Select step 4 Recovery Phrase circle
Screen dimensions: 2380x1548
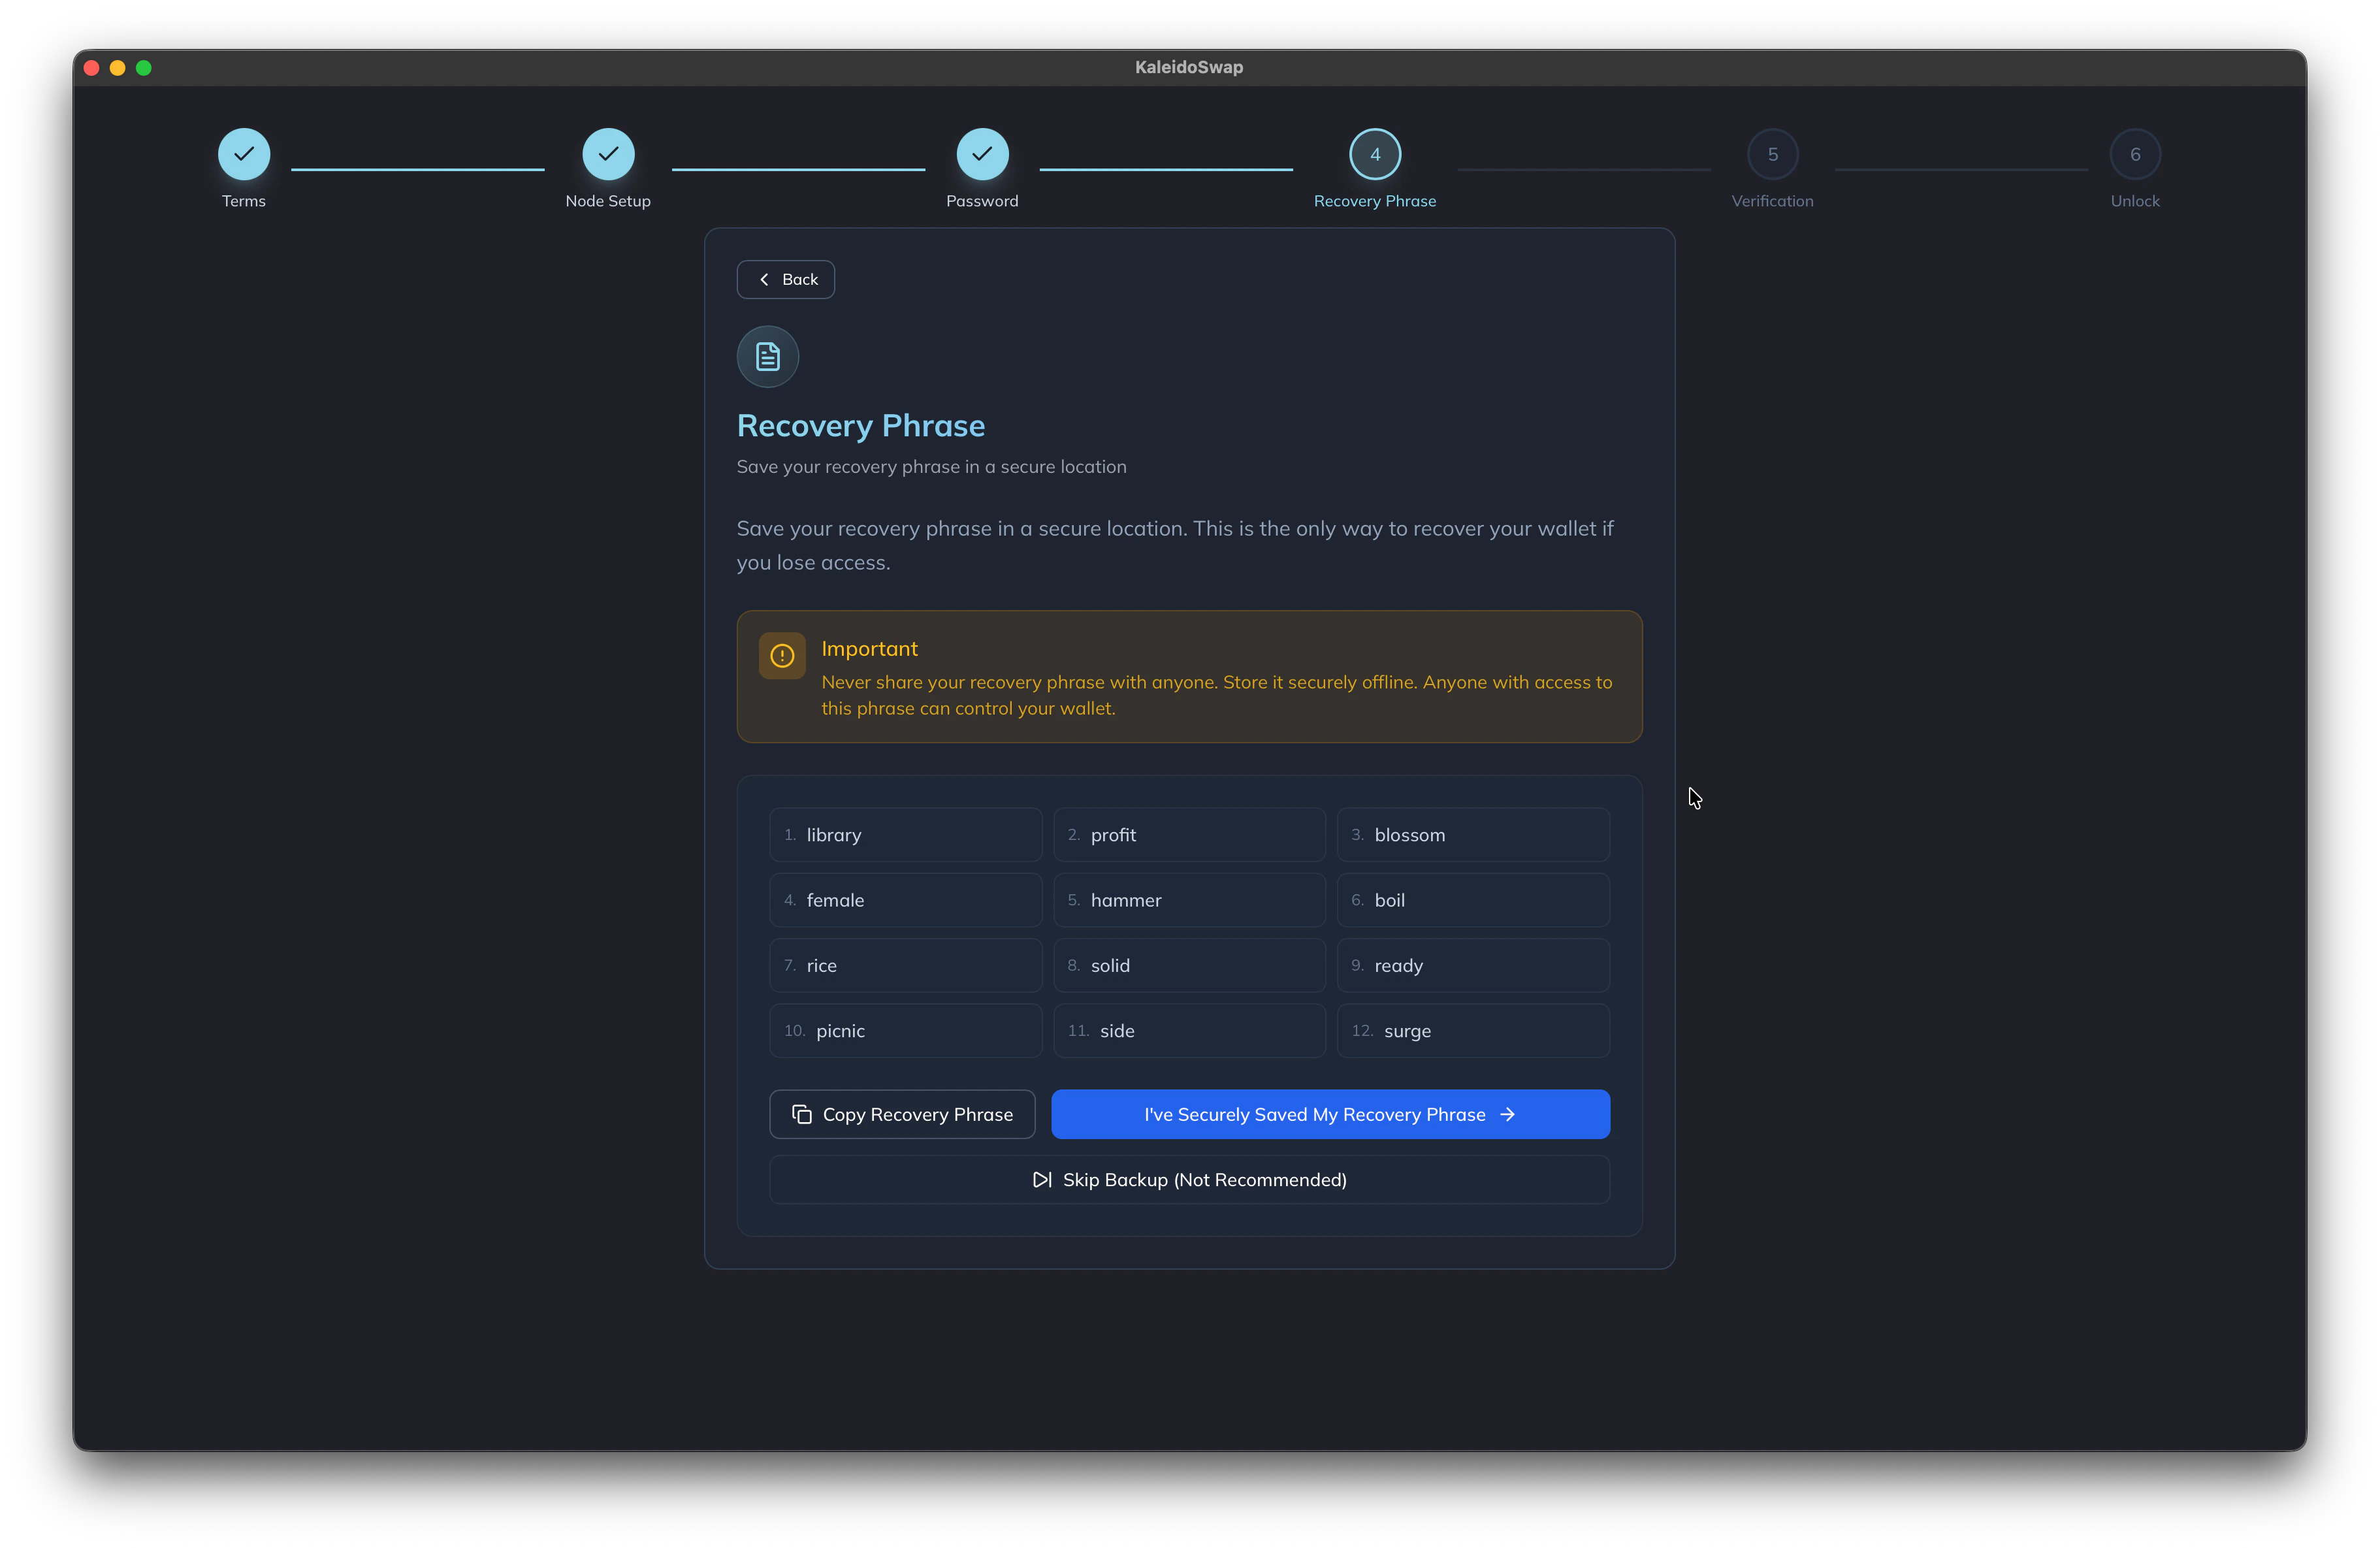pos(1374,154)
